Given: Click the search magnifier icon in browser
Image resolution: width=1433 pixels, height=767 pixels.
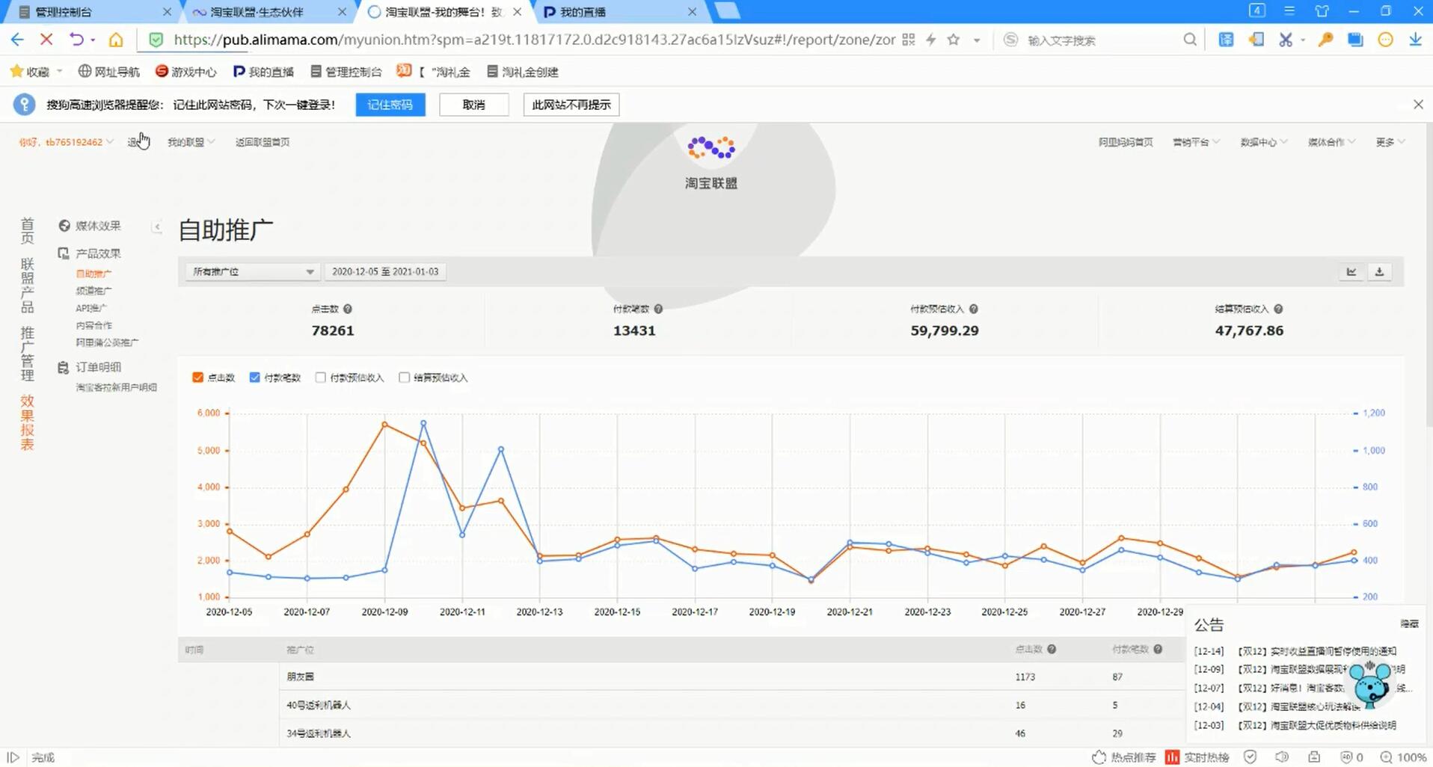Looking at the screenshot, I should [1189, 40].
